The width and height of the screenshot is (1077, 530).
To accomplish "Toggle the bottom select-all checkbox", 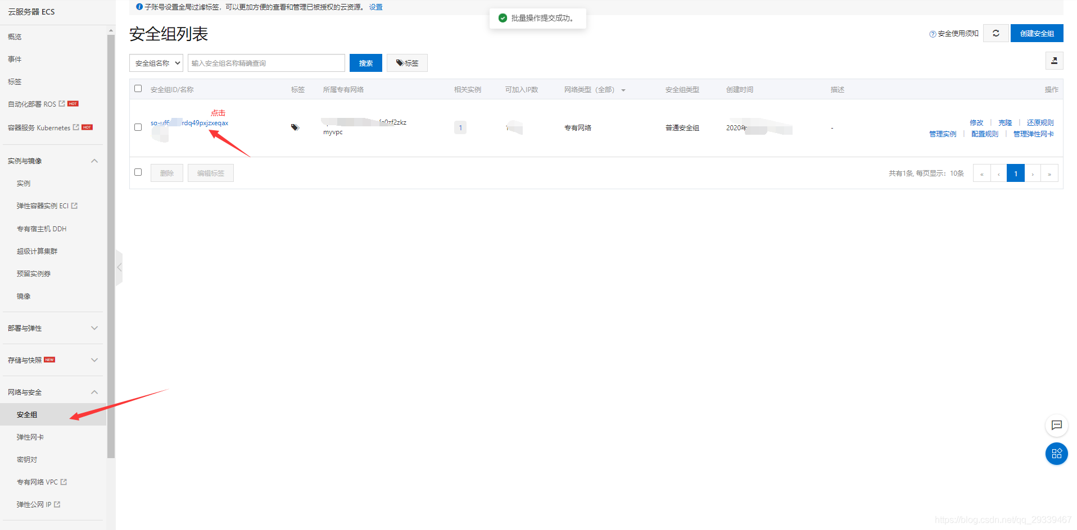I will click(138, 172).
